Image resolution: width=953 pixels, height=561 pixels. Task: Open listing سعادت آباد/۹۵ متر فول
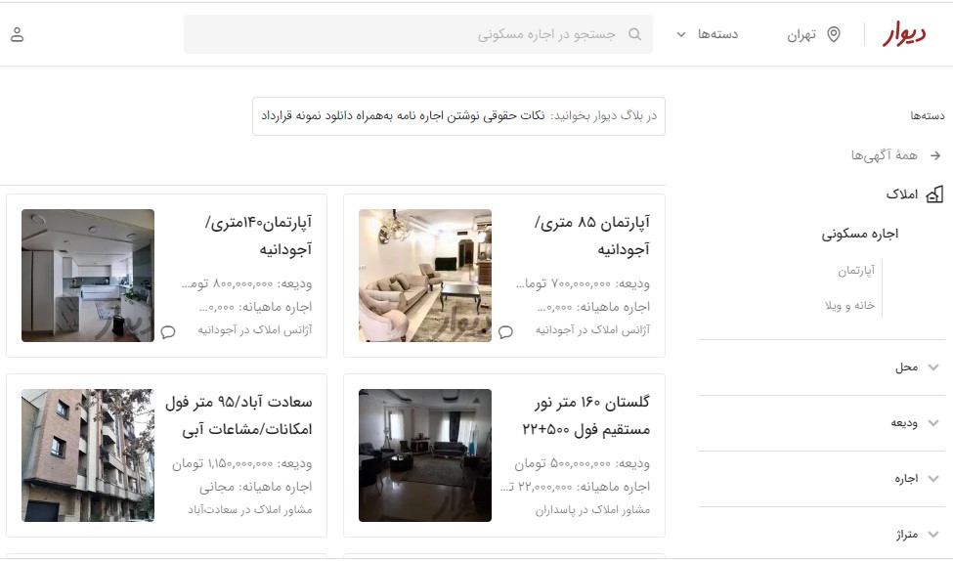coord(166,455)
